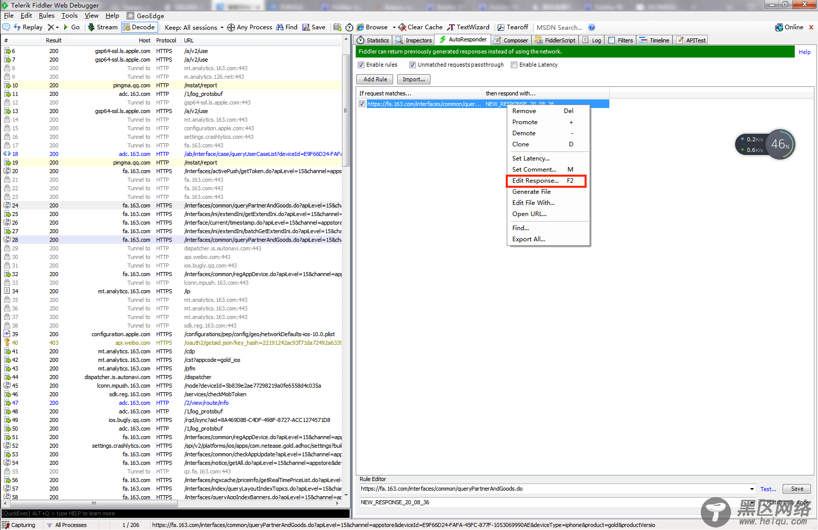Click the MSDN Search field

[x=559, y=27]
